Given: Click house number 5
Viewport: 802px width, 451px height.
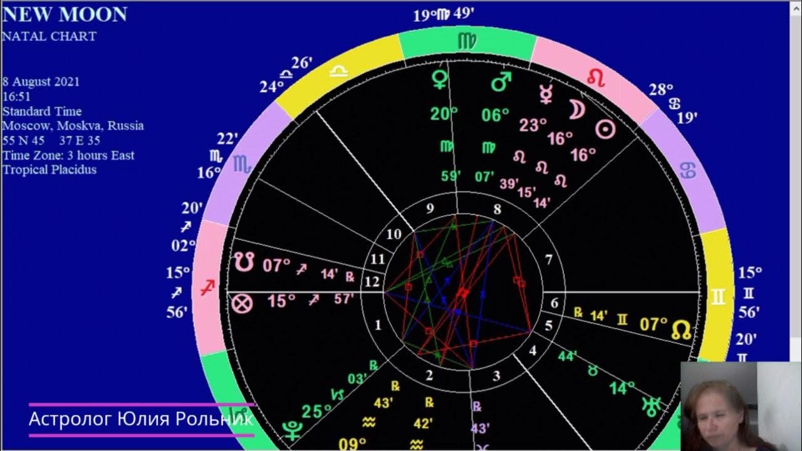Looking at the screenshot, I should 549,325.
